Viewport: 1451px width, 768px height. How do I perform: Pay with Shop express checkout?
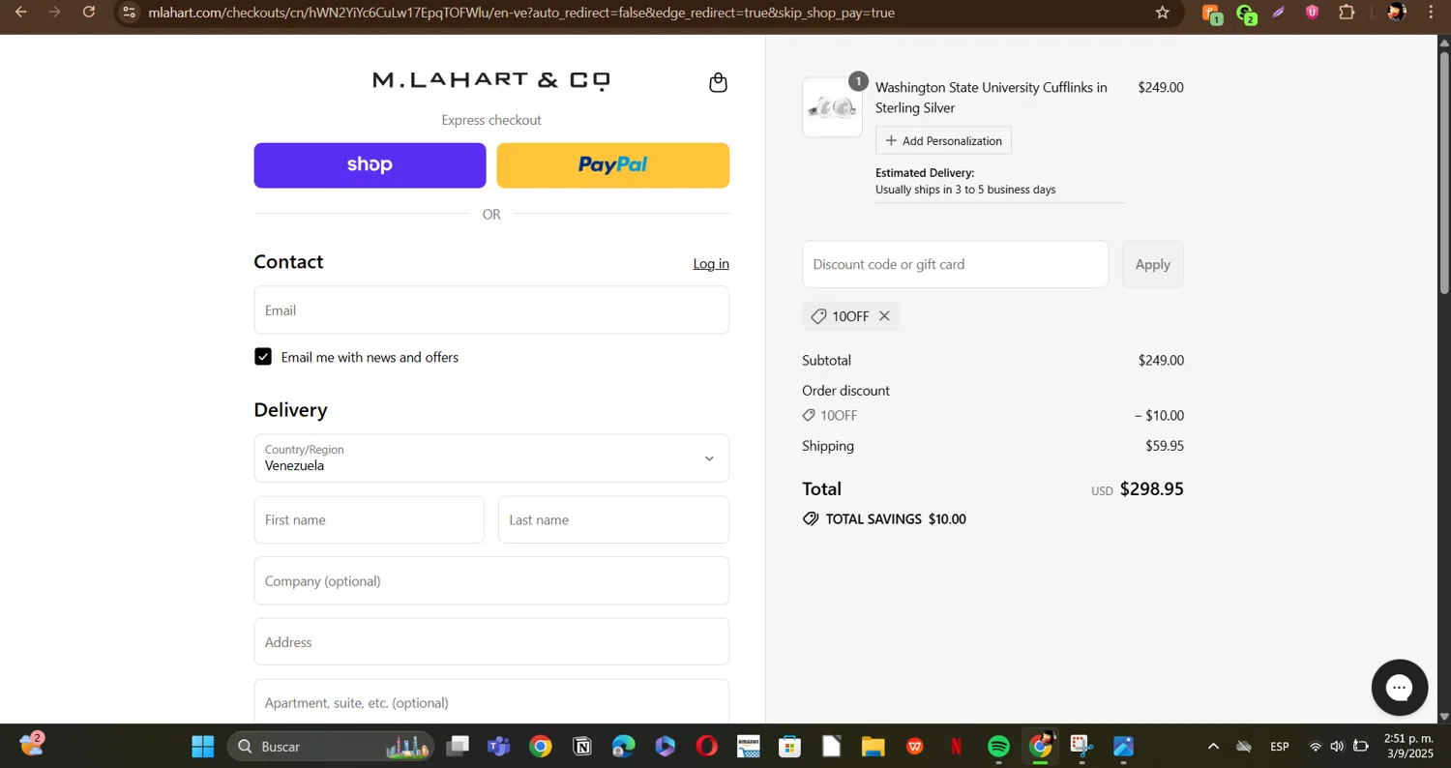370,165
